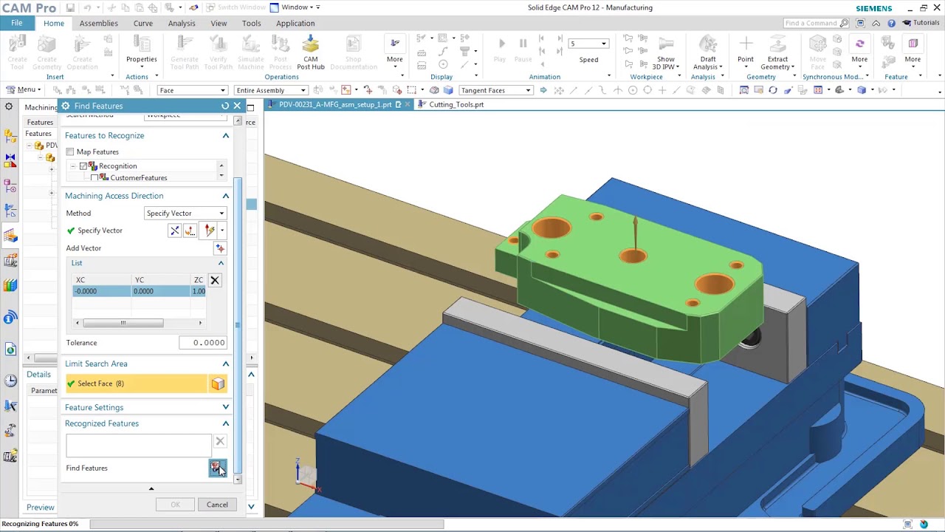
Task: Collapse the Machining Access Direction section
Action: [226, 195]
